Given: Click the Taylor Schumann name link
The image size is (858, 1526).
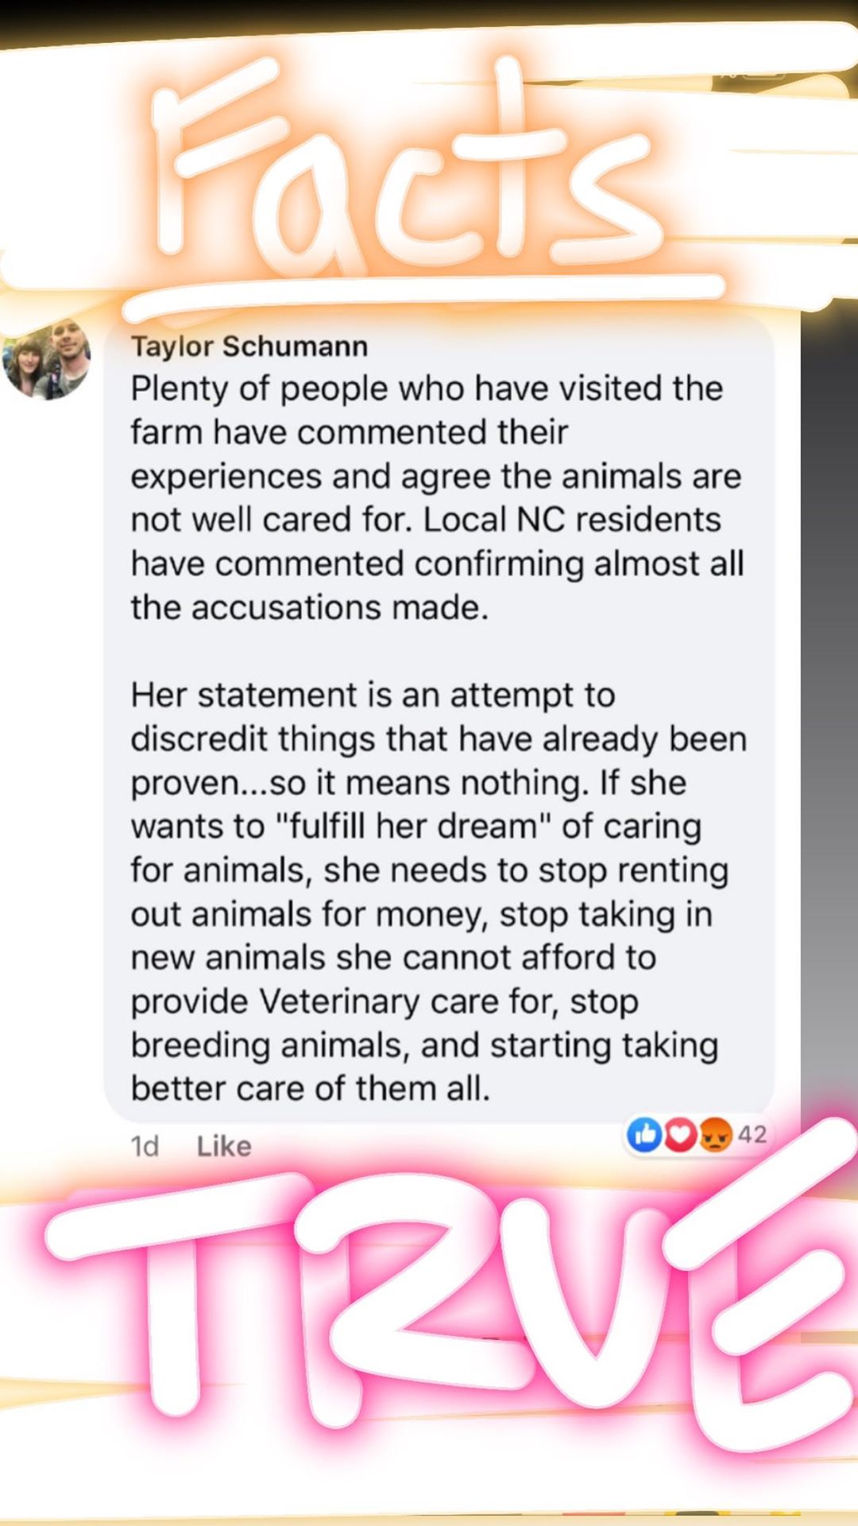Looking at the screenshot, I should pyautogui.click(x=249, y=347).
